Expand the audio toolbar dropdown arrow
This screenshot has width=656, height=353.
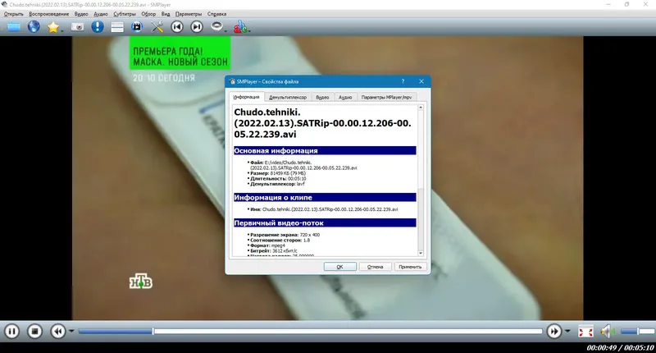pos(225,30)
